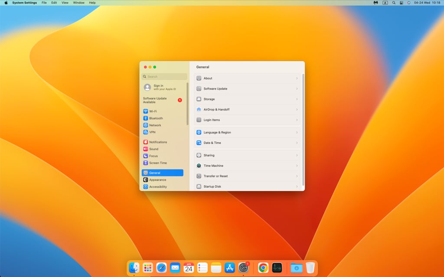
Task: Open Downloads folder in the Dock
Action: click(297, 267)
